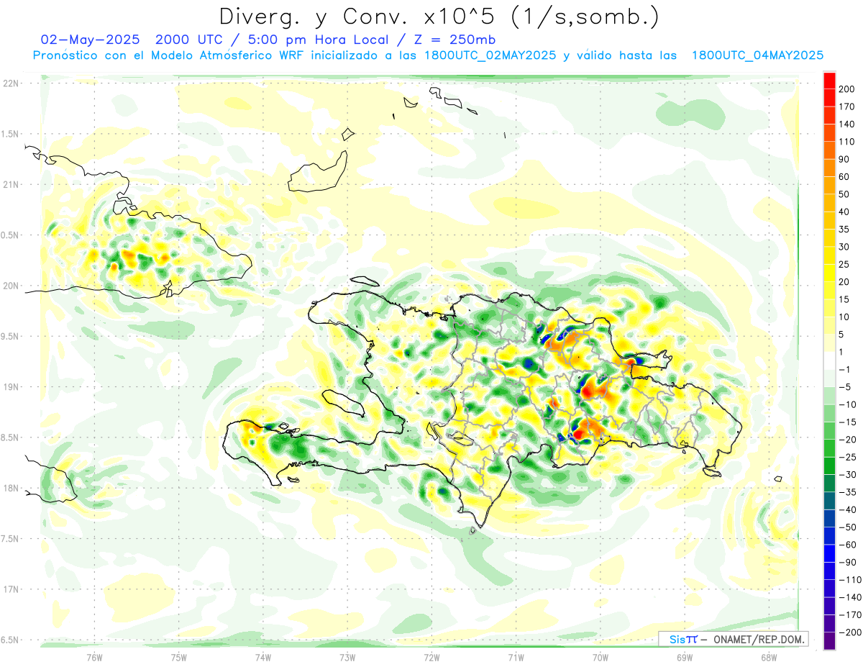
Task: Click the "-170" color scale label
Action: (850, 614)
